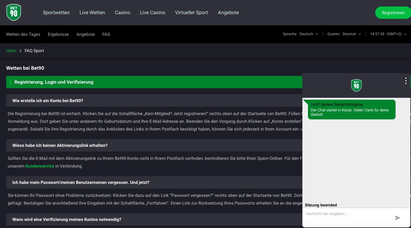This screenshot has height=228, width=411.
Task: Expand 'Wann wird eine Verifizierung' question
Action: [154, 219]
